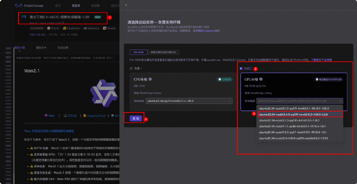This screenshot has width=357, height=184.
Task: Open 了解更多产品详情 link
Action: 321,60
